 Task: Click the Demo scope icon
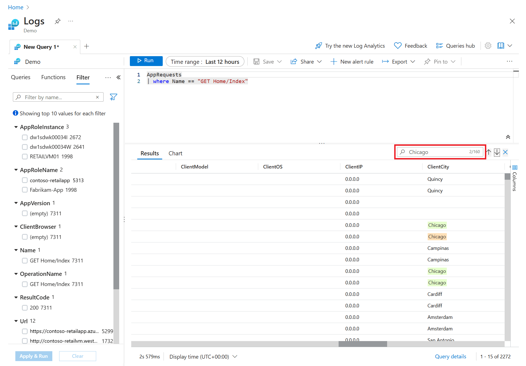pyautogui.click(x=17, y=62)
